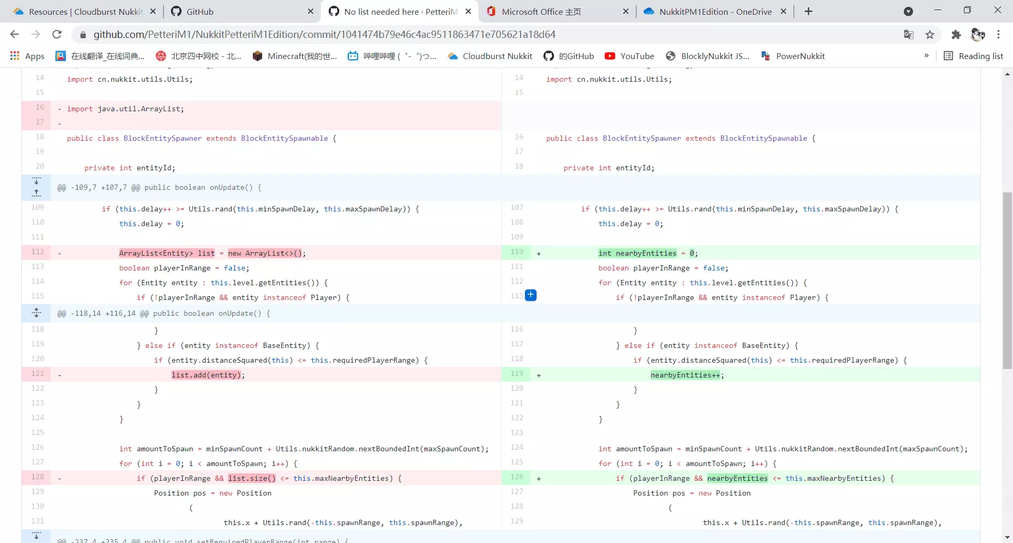Open the tab search dropdown button
Image resolution: width=1013 pixels, height=543 pixels.
(908, 11)
